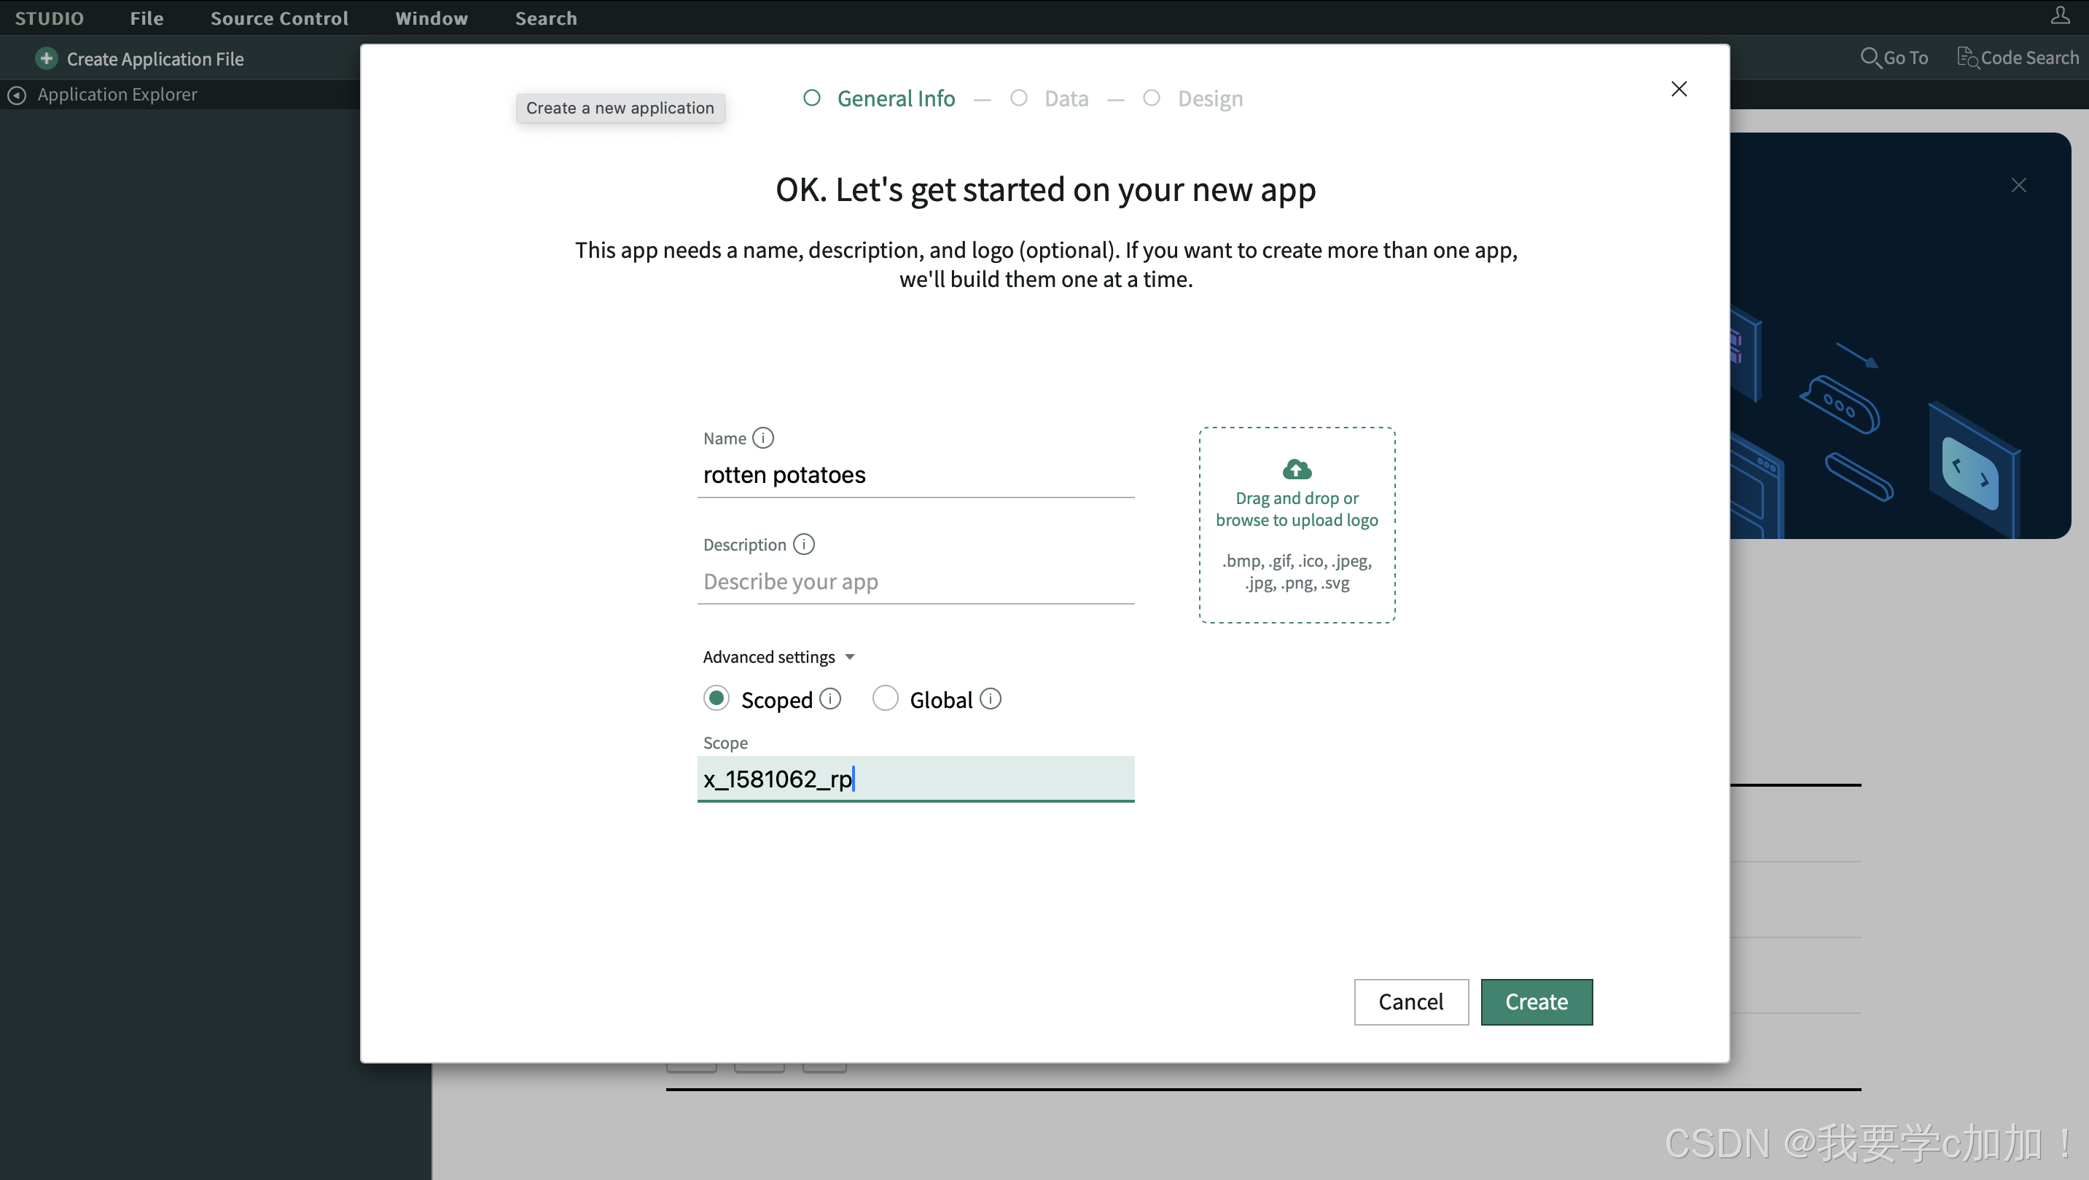This screenshot has height=1180, width=2089.
Task: Click the green plus Create Application File icon
Action: click(x=46, y=58)
